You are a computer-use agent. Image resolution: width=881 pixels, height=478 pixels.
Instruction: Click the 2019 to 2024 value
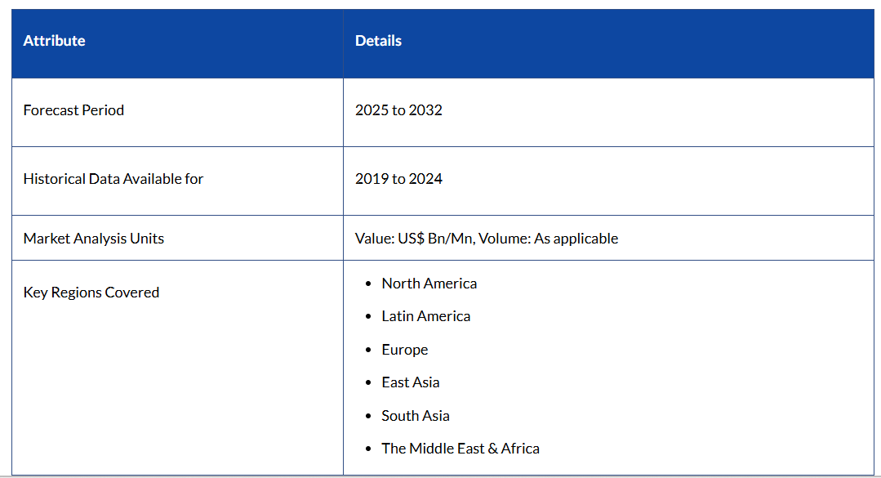point(398,179)
